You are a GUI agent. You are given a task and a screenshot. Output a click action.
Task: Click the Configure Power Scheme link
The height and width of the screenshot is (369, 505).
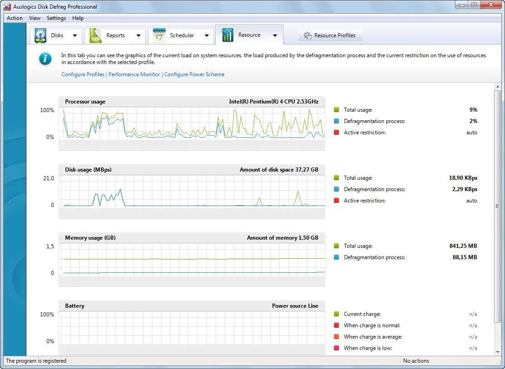pyautogui.click(x=194, y=74)
